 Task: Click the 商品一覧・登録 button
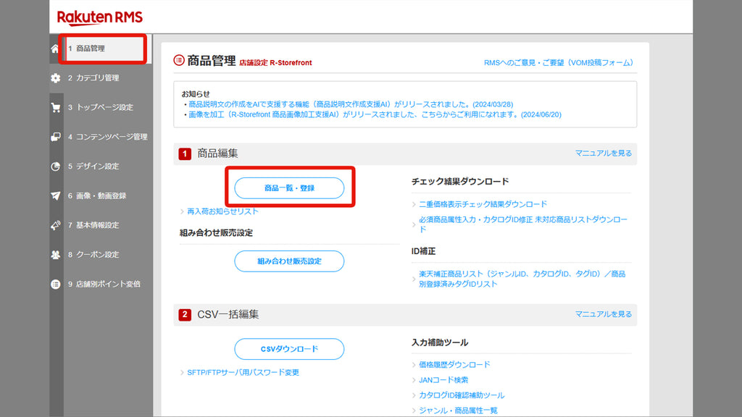289,188
